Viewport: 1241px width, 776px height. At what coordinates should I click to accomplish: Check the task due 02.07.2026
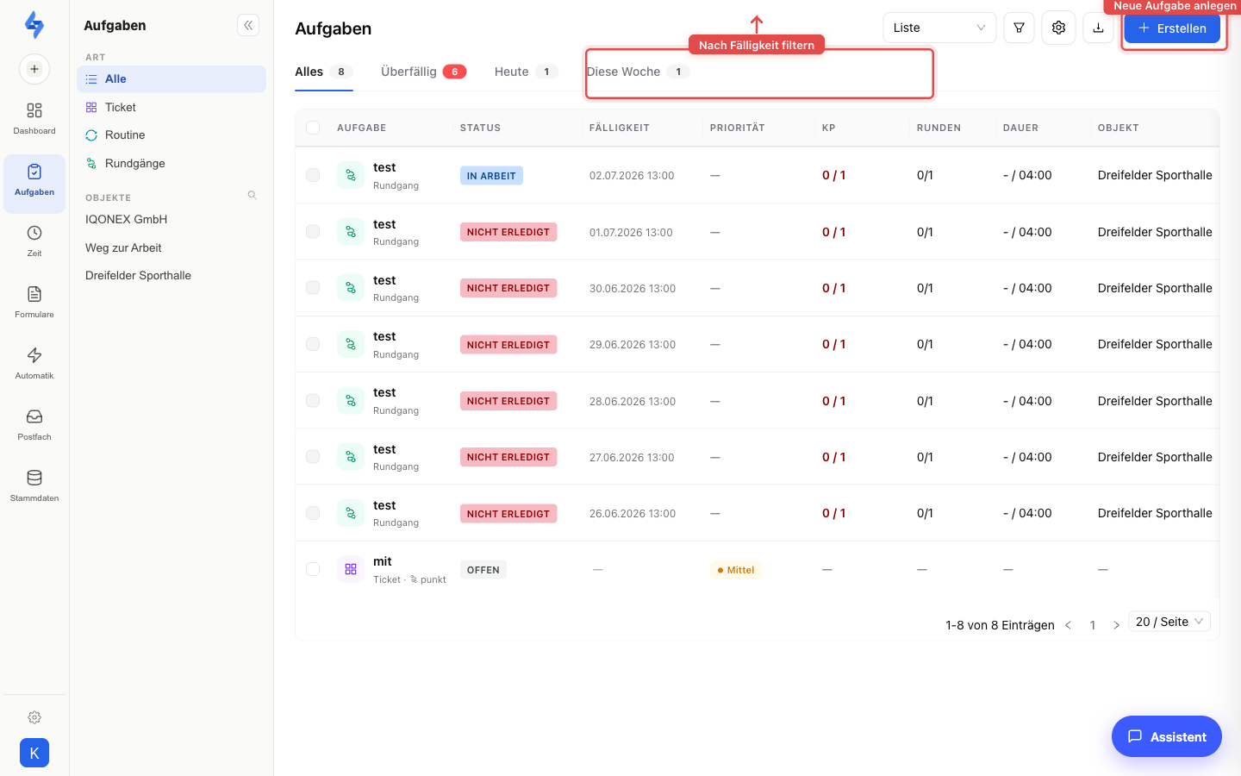click(313, 175)
